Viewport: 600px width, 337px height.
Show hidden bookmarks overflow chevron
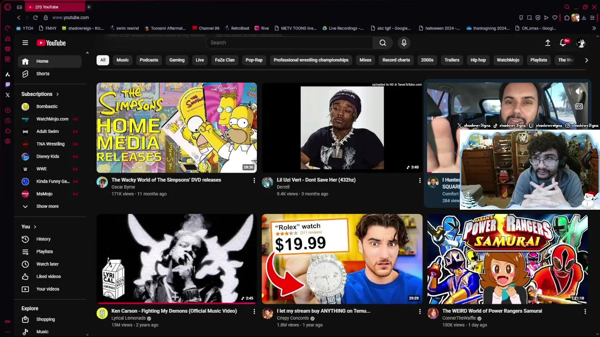click(594, 28)
